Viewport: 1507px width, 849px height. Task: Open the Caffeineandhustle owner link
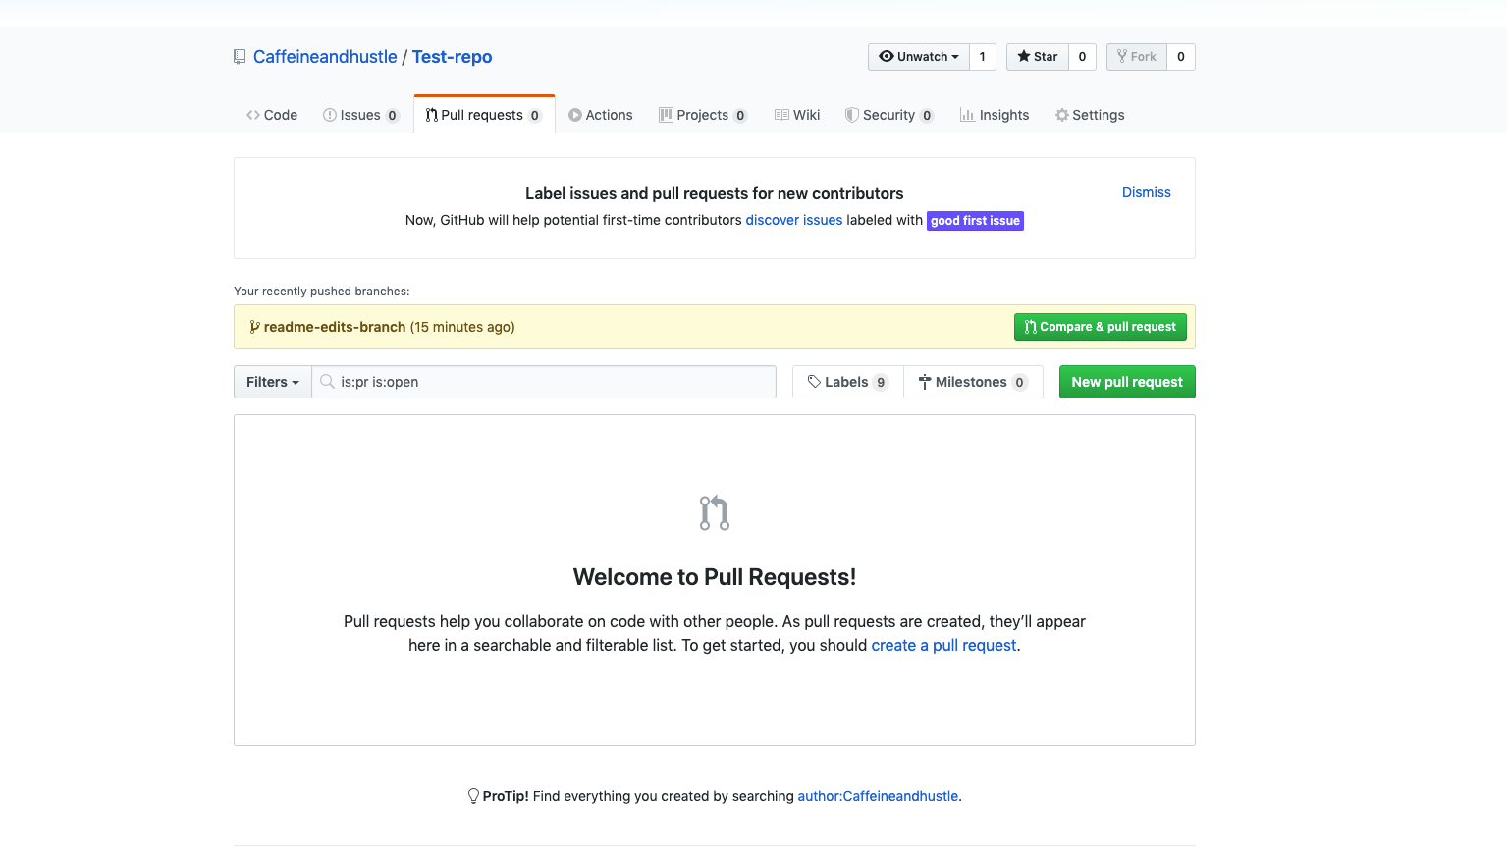(x=325, y=57)
